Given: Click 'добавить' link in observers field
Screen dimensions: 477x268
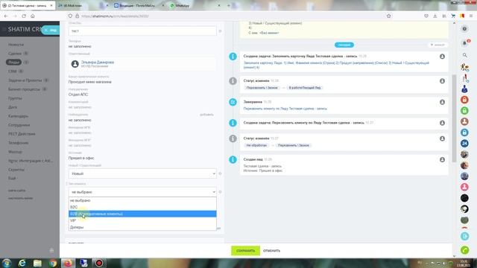Looking at the screenshot, I should tap(206, 115).
